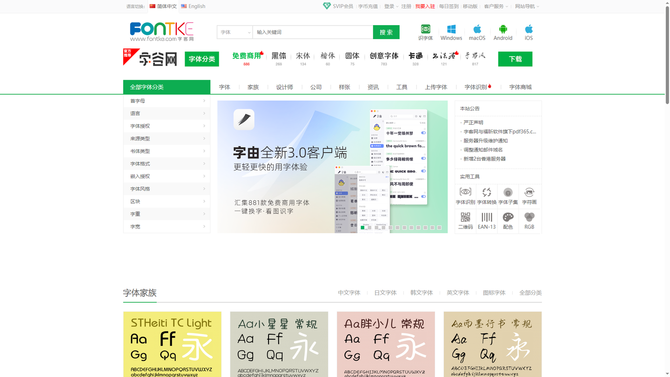The width and height of the screenshot is (670, 377).
Task: Expand the 字体授权 category
Action: 167,126
